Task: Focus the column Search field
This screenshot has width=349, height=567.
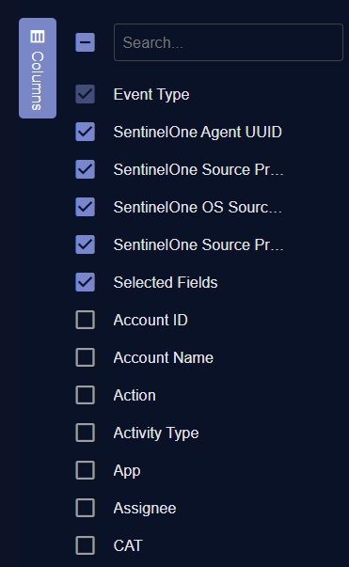Action: click(x=229, y=42)
